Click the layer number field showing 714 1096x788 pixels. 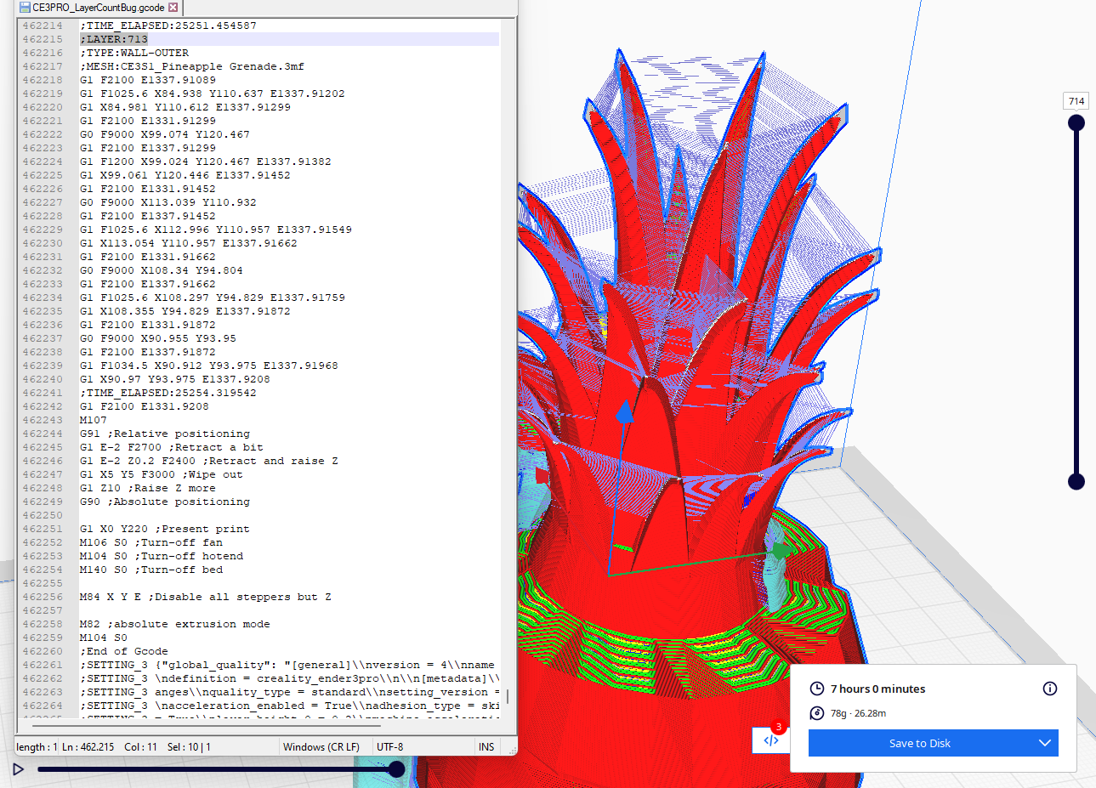pos(1076,100)
